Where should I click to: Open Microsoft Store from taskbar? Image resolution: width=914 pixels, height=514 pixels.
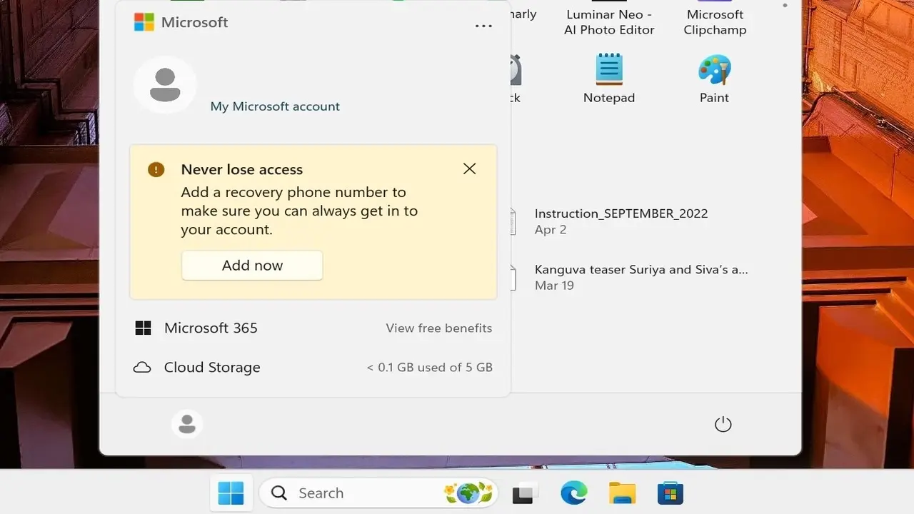[671, 493]
